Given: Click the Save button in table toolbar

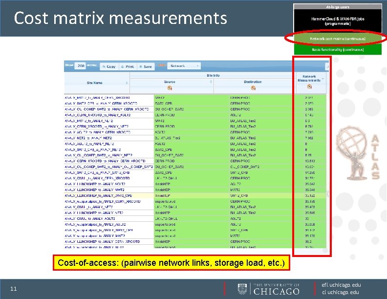Looking at the screenshot, I should pos(146,66).
